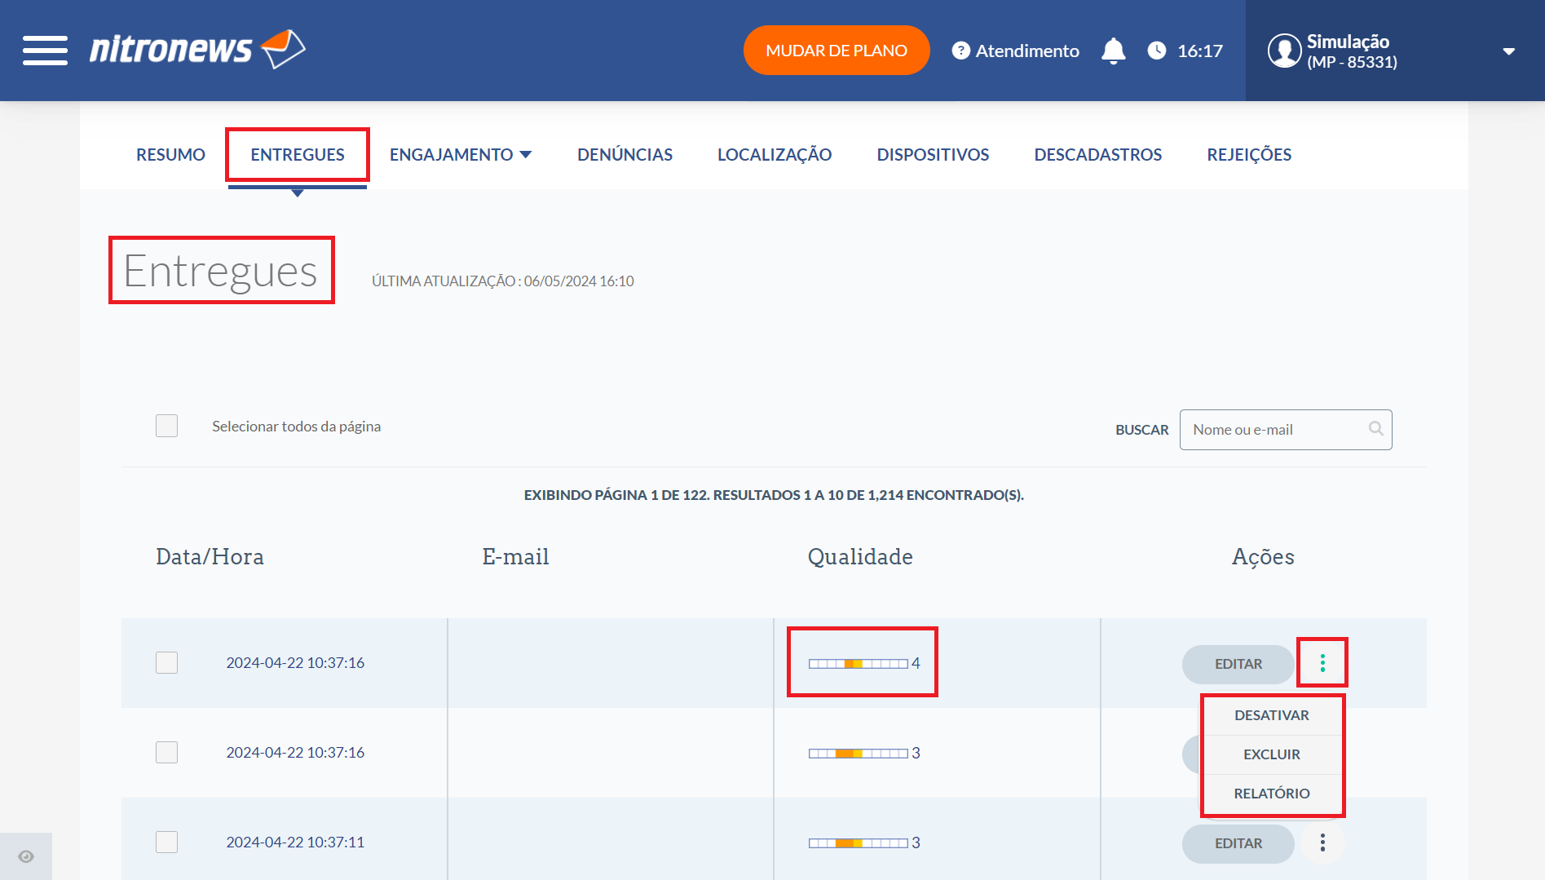Focus the 'Nome ou e-mail' search field
The width and height of the screenshot is (1545, 880).
1285,430
